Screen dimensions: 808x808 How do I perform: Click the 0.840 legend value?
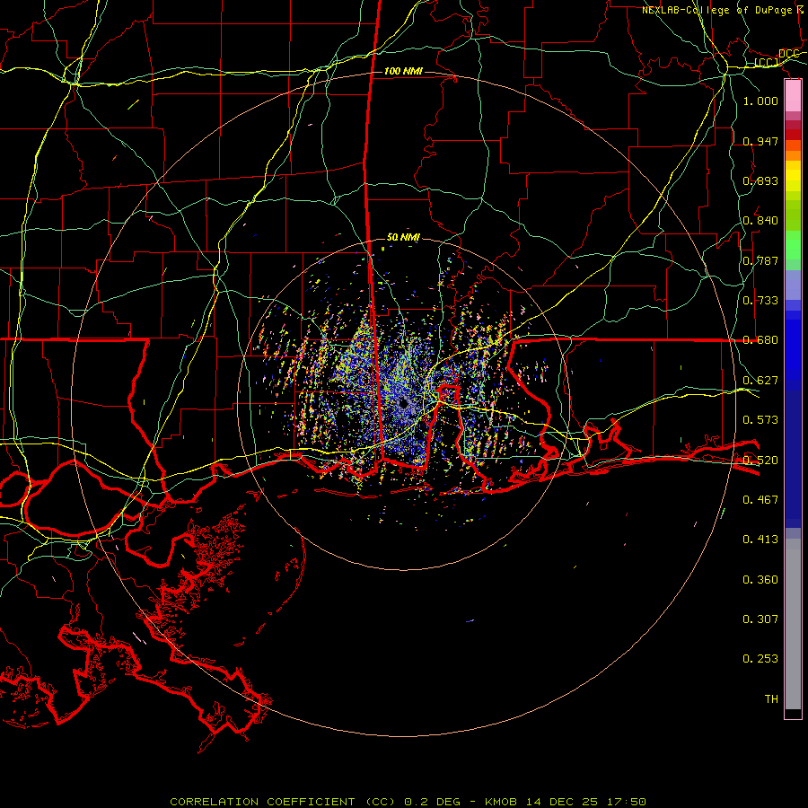pyautogui.click(x=760, y=221)
